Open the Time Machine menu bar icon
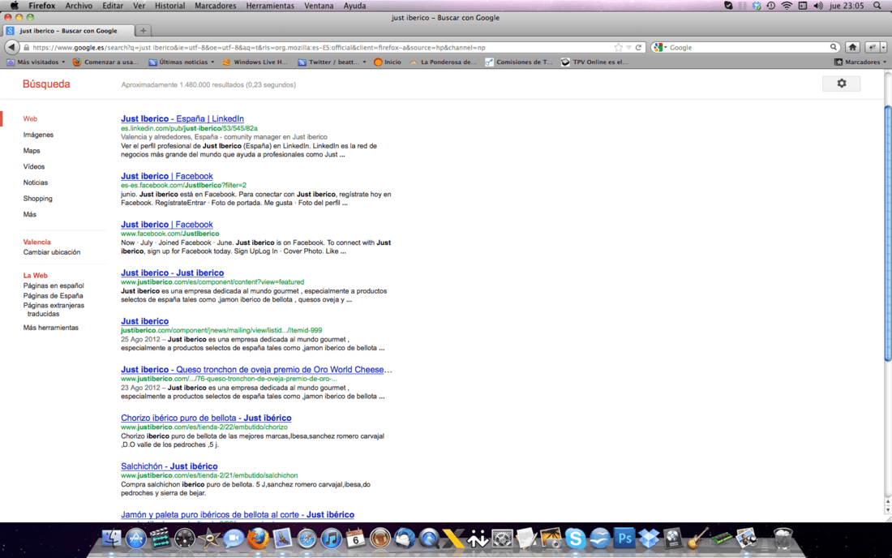Viewport: 892px width, 558px height. pos(771,6)
